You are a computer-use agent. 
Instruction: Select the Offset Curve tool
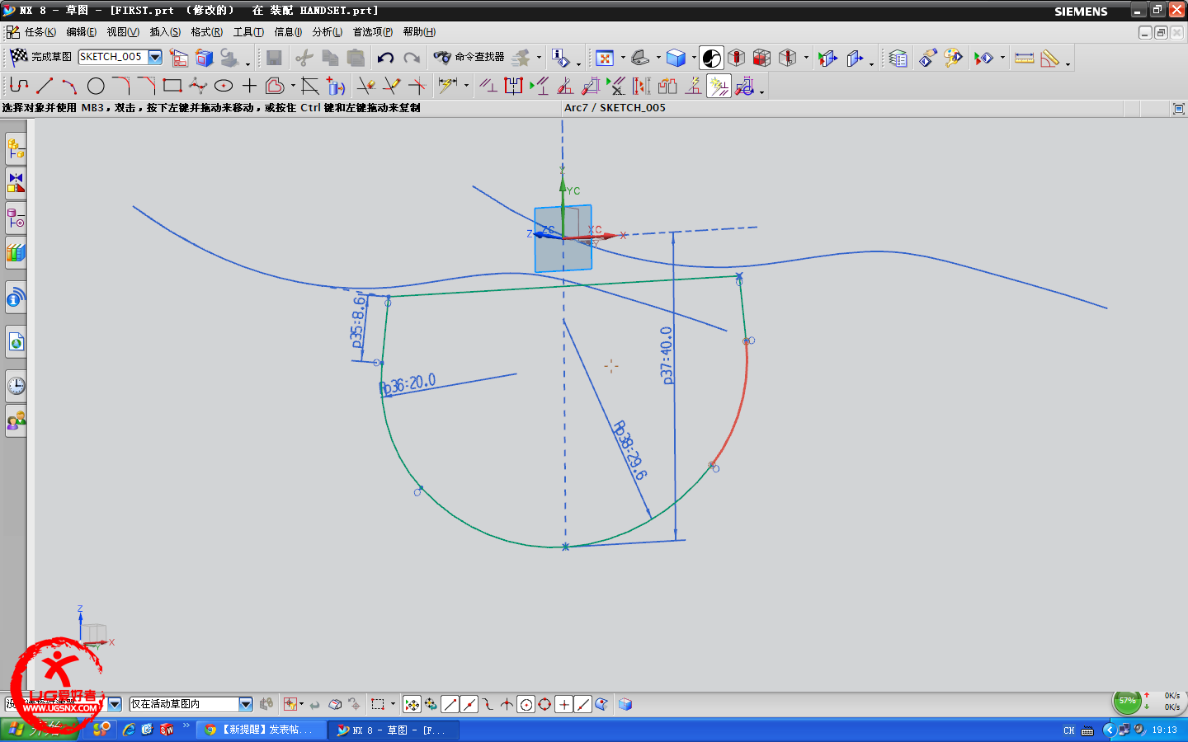click(x=275, y=85)
